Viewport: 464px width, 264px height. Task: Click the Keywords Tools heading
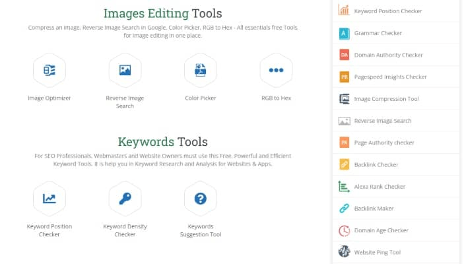tap(163, 142)
